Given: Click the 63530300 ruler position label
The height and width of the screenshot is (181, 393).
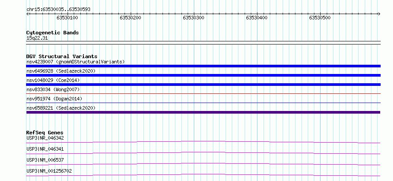Looking at the screenshot, I should click(x=193, y=18).
